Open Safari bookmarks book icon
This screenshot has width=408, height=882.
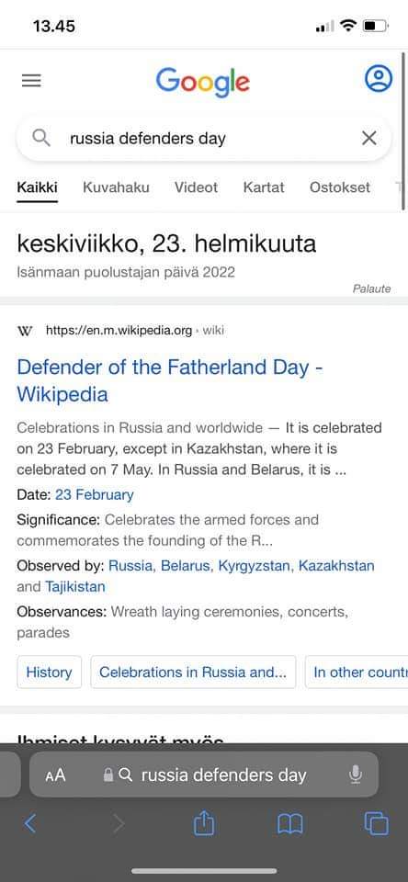290,825
